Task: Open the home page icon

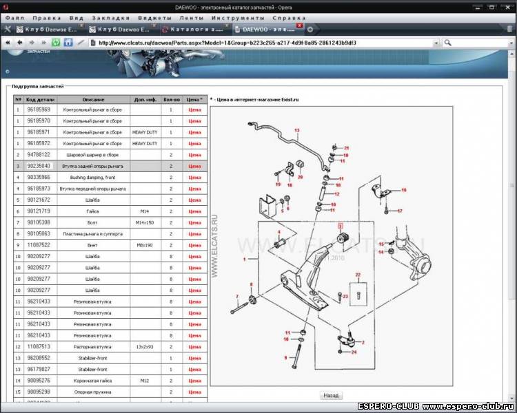Action: click(x=68, y=43)
